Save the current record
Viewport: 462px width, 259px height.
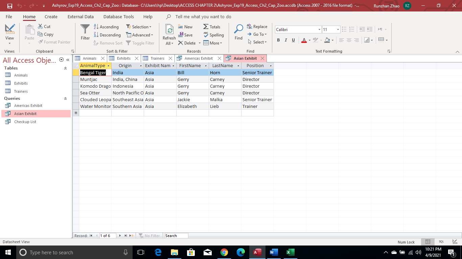[185, 35]
